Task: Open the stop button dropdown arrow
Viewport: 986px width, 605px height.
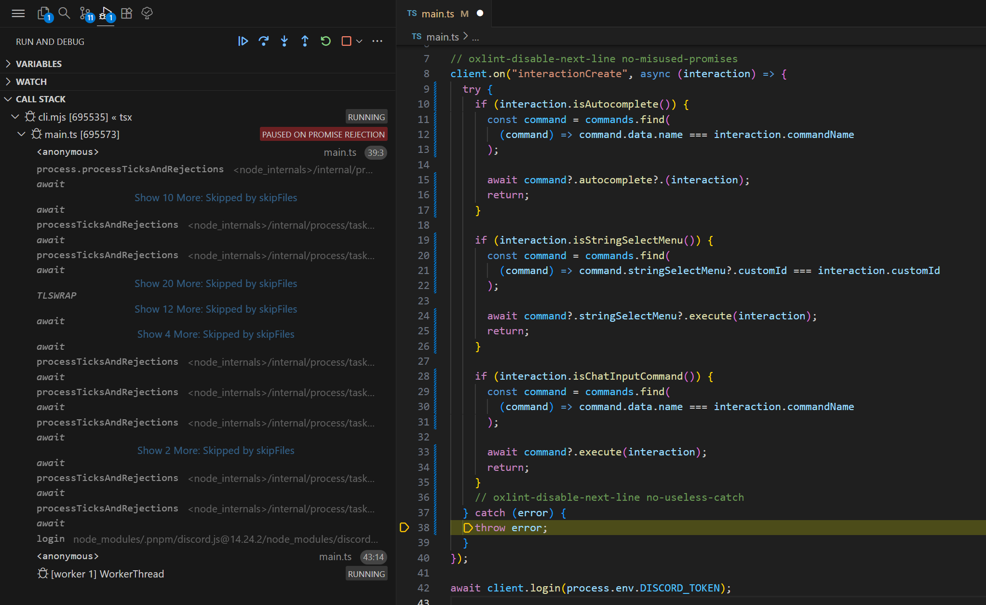Action: (359, 41)
